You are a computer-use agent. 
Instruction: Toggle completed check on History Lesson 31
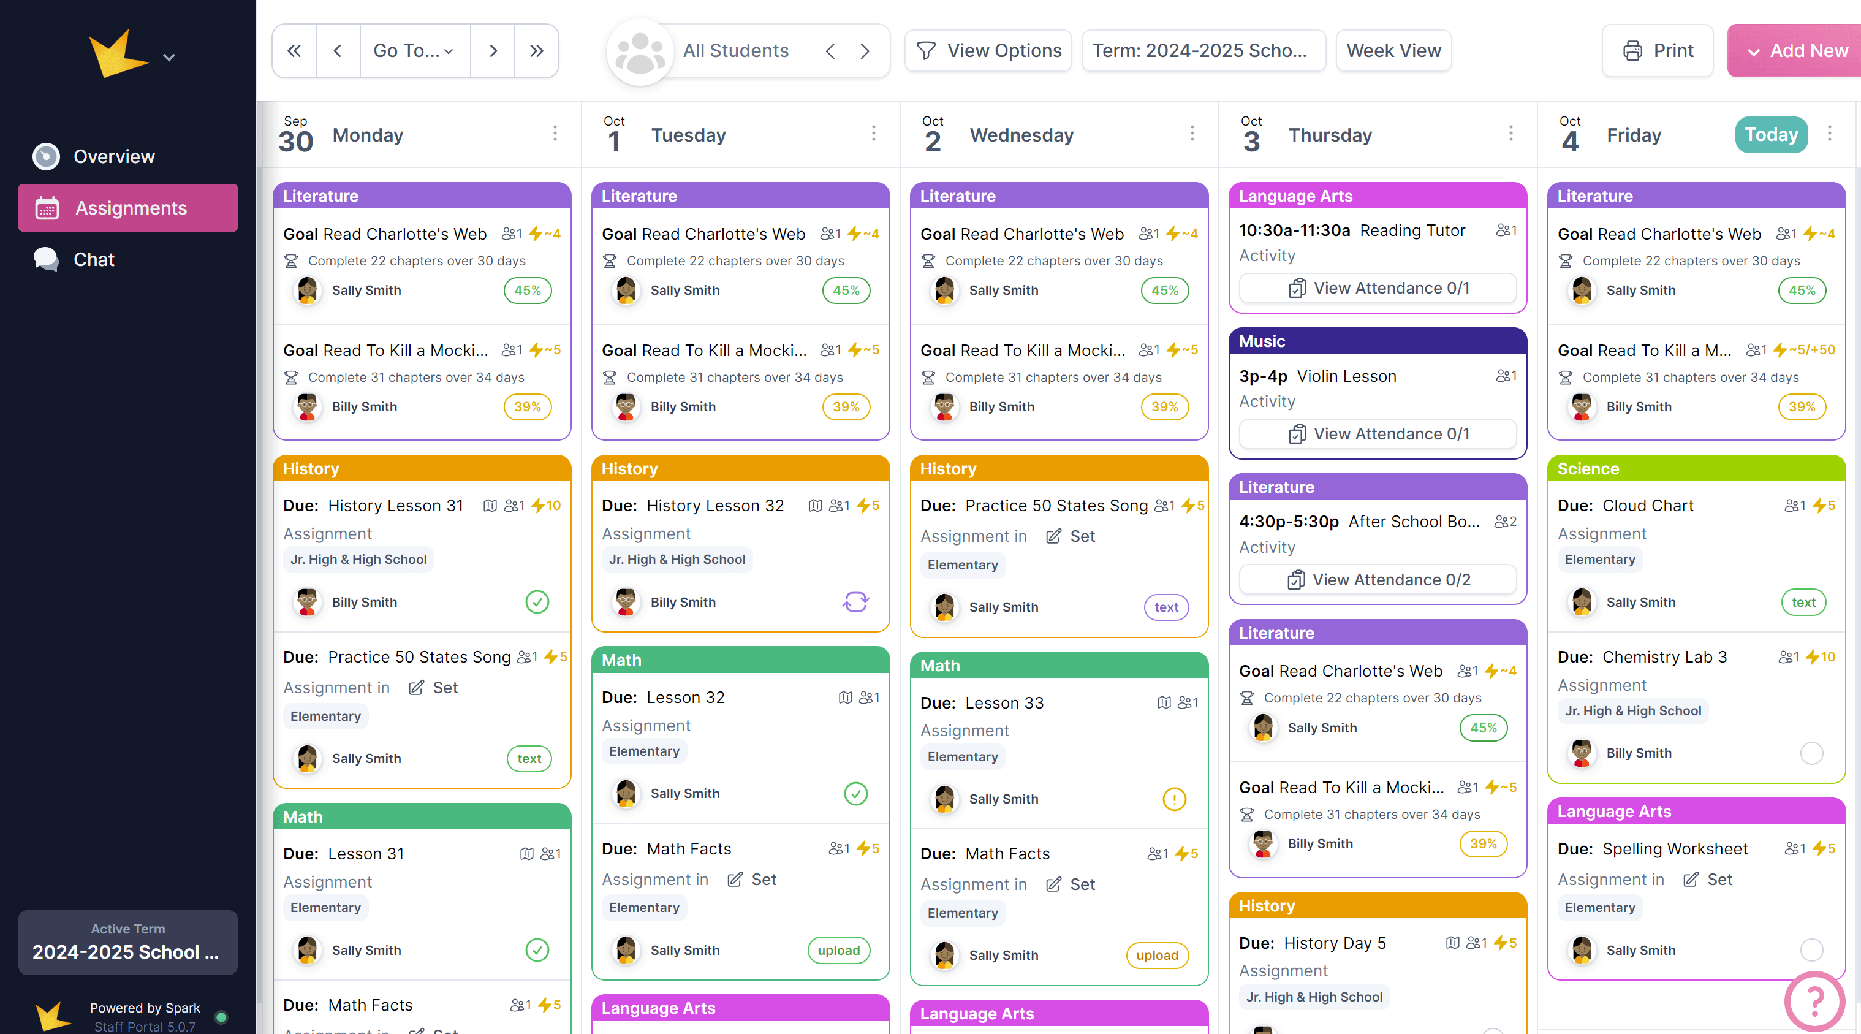[537, 602]
